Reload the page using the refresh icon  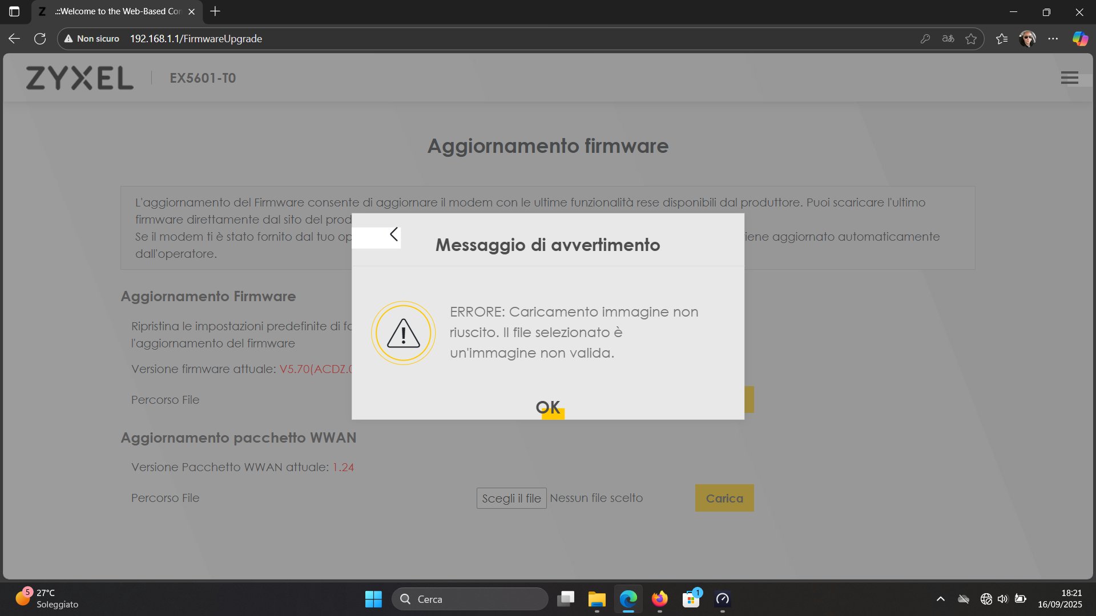[x=40, y=39]
